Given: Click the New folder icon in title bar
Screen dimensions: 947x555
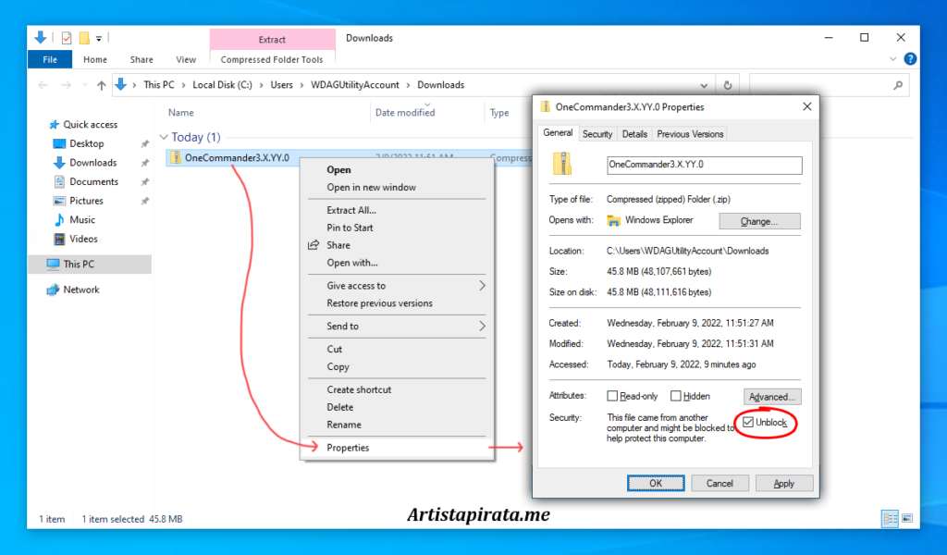Looking at the screenshot, I should tap(83, 38).
